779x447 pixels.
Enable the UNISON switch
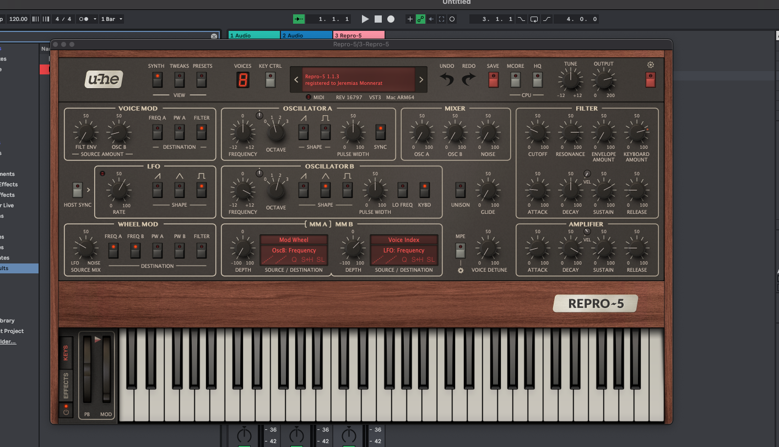(x=460, y=190)
